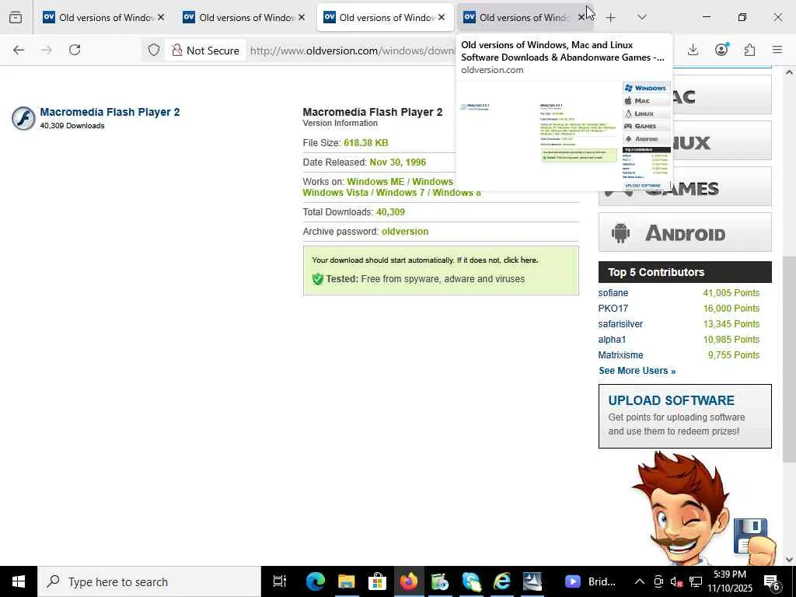The height and width of the screenshot is (597, 796).
Task: Click the page vertical scrollbar
Action: tap(789, 359)
